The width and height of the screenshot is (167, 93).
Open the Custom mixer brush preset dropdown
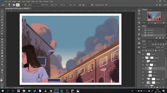click(x=34, y=5)
